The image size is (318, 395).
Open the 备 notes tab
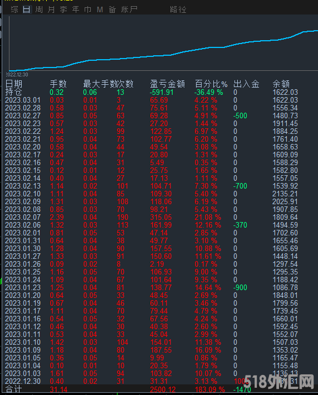[x=112, y=9]
